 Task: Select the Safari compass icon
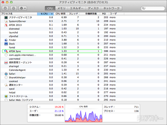tap(6, 74)
